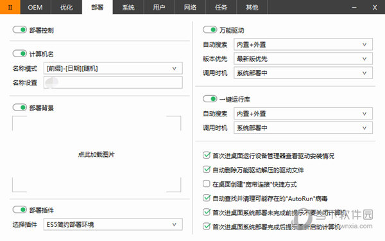Toggle AutoRun 病毒 cleanup checkbox
Viewport: 385px width, 241px height.
(207, 198)
